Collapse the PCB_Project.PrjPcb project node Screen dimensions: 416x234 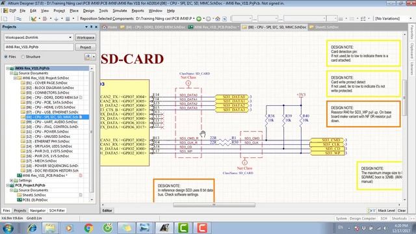click(x=8, y=185)
